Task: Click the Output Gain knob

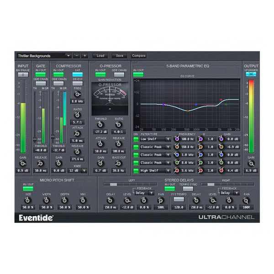Action: [x=251, y=163]
